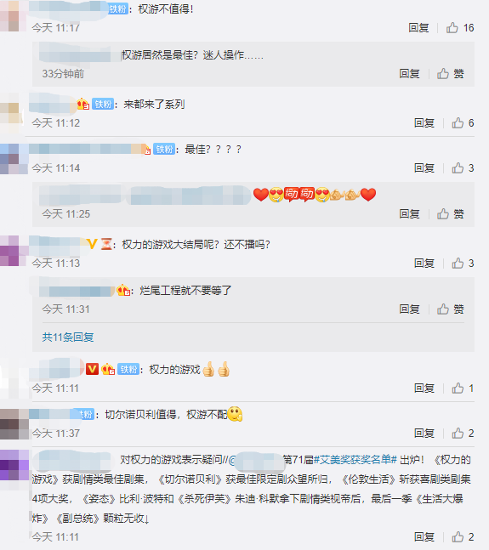Like the comment with 16 likes
This screenshot has width=489, height=550.
coord(459,28)
